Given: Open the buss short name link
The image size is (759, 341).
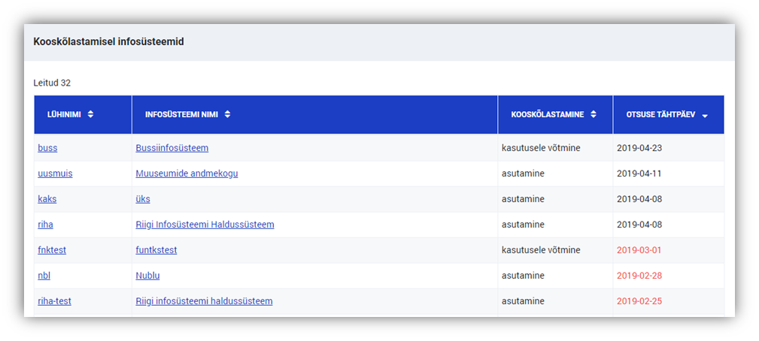Looking at the screenshot, I should pyautogui.click(x=47, y=148).
